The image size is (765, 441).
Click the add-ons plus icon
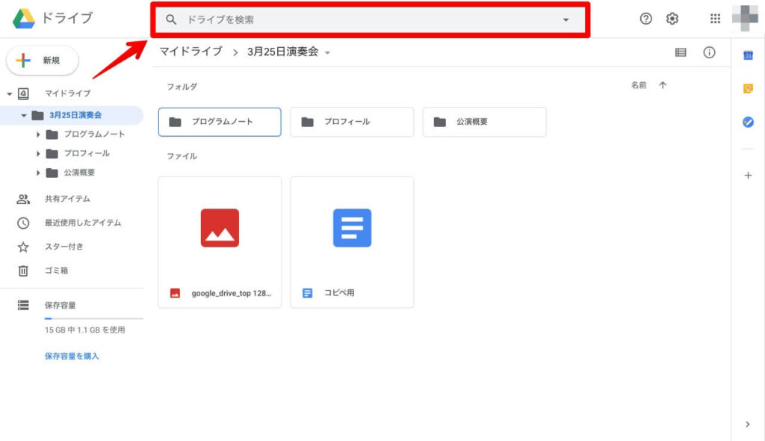748,176
